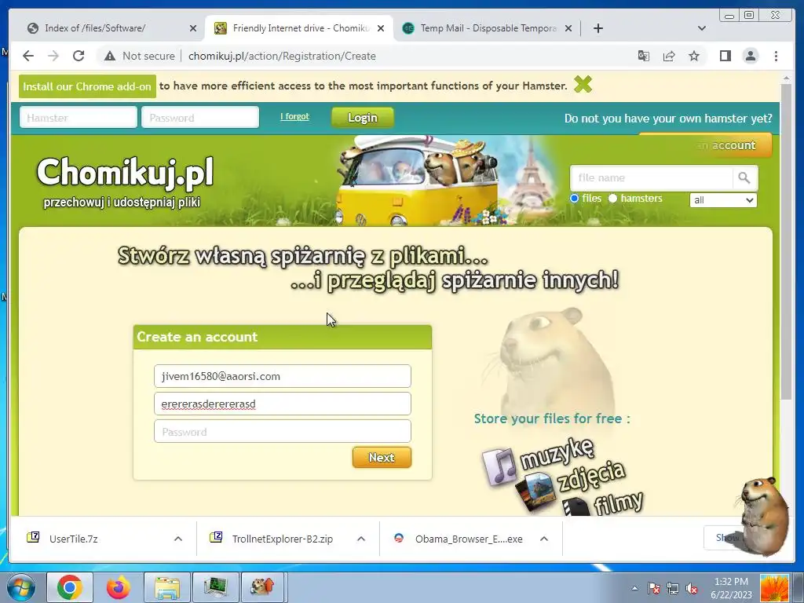This screenshot has width=804, height=603.
Task: Click the Obama_Browser exe file icon
Action: [x=398, y=538]
